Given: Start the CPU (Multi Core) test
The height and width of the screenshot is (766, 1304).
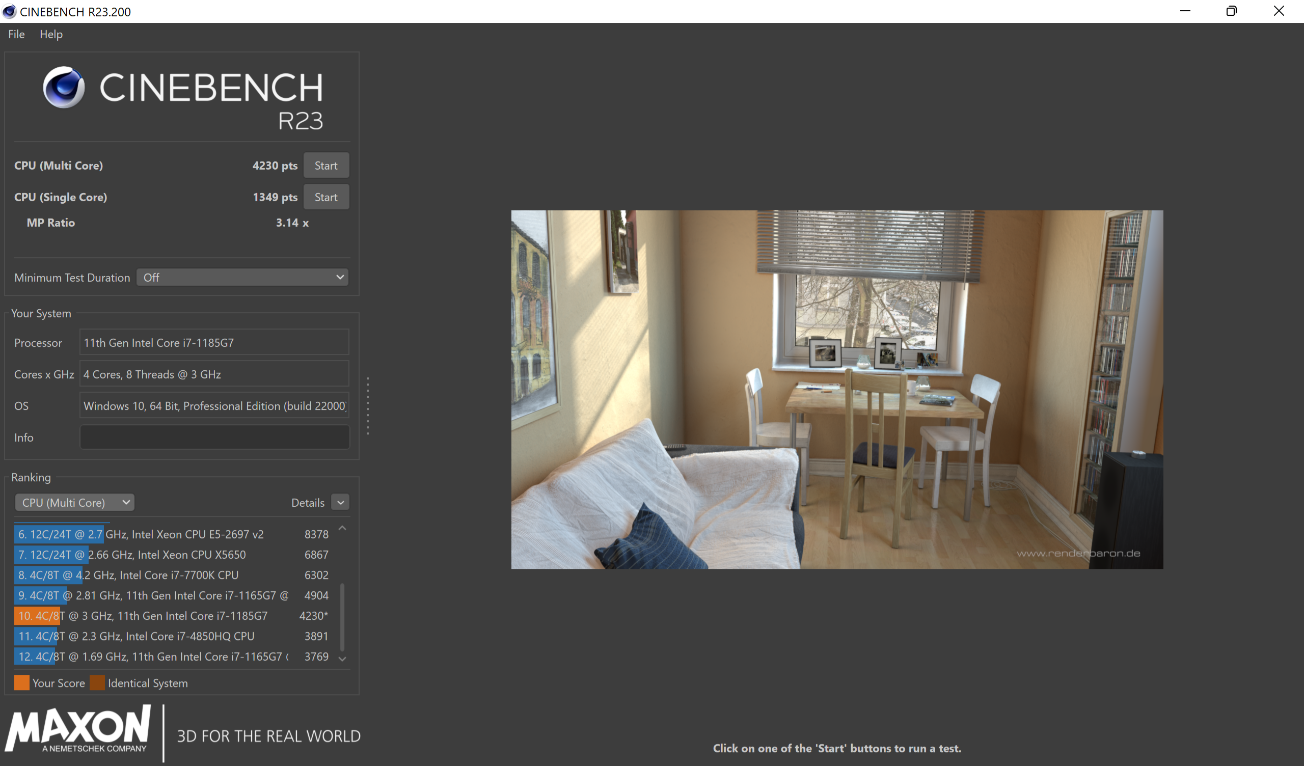Looking at the screenshot, I should tap(326, 166).
